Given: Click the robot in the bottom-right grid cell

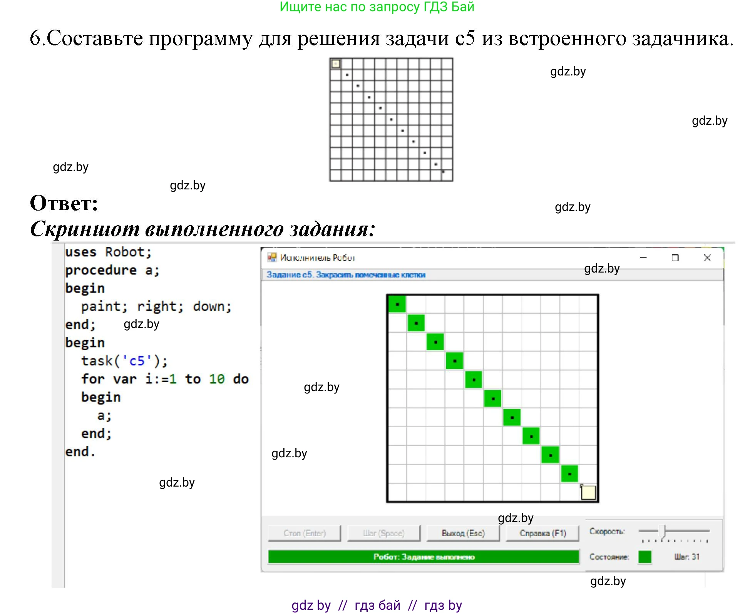Looking at the screenshot, I should pos(588,492).
